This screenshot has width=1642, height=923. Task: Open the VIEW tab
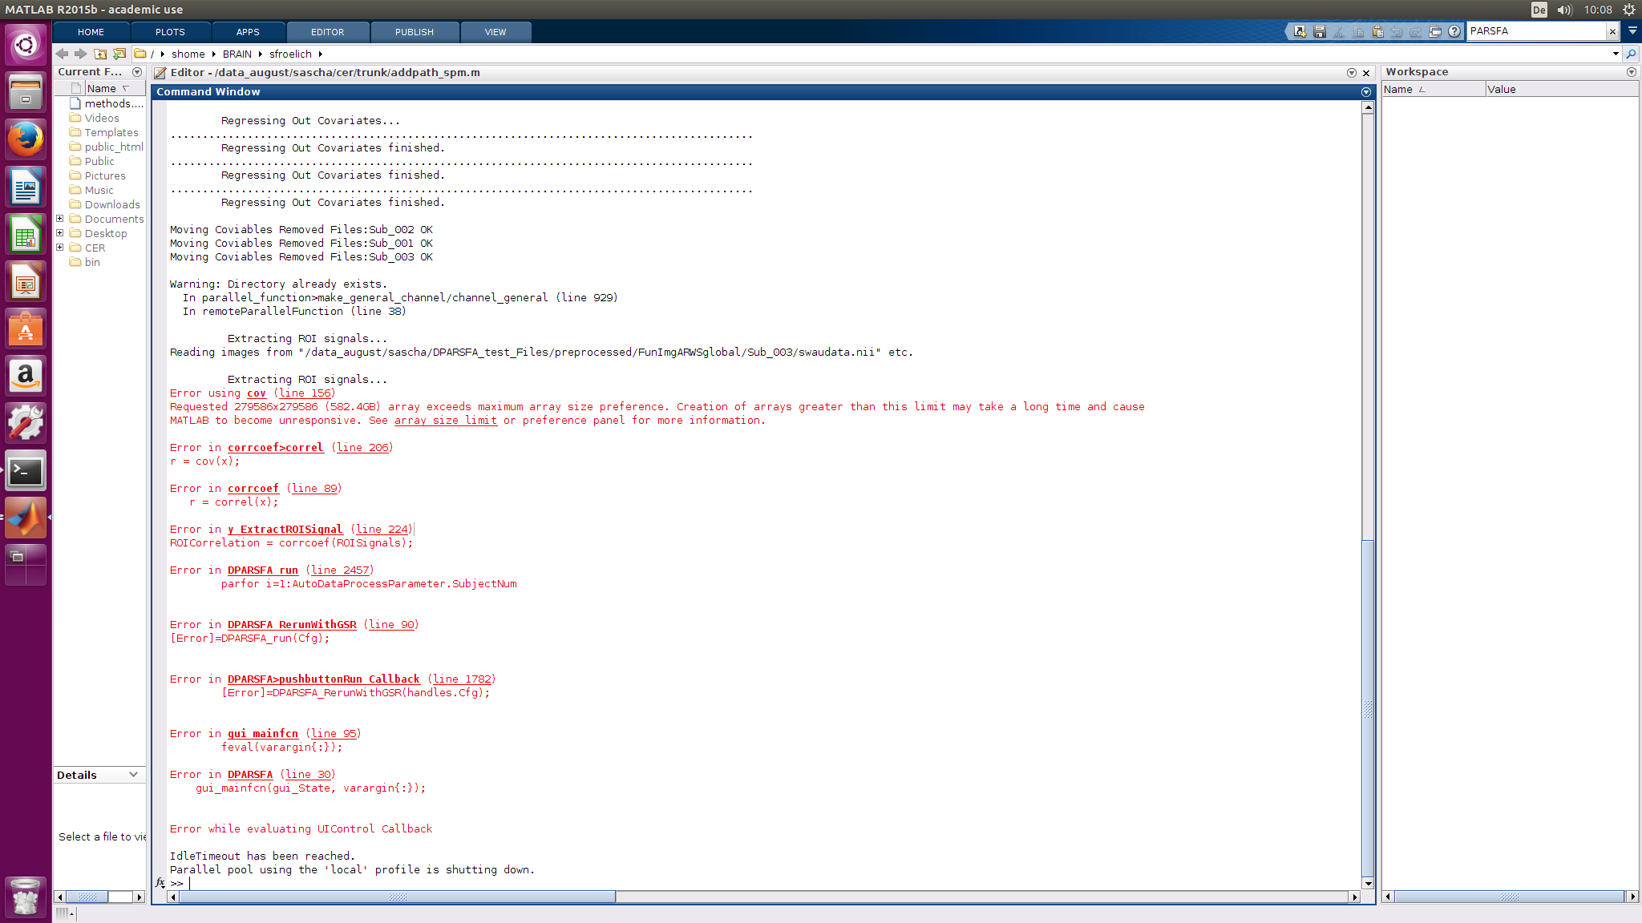(x=495, y=32)
